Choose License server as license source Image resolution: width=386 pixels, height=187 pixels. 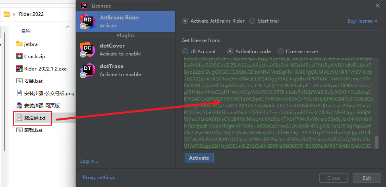coord(280,52)
